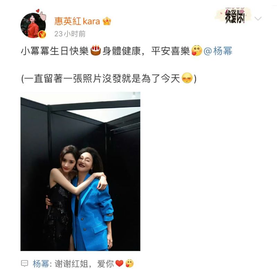Click the yellow V verified badge
The image size is (277, 269).
(42, 34)
